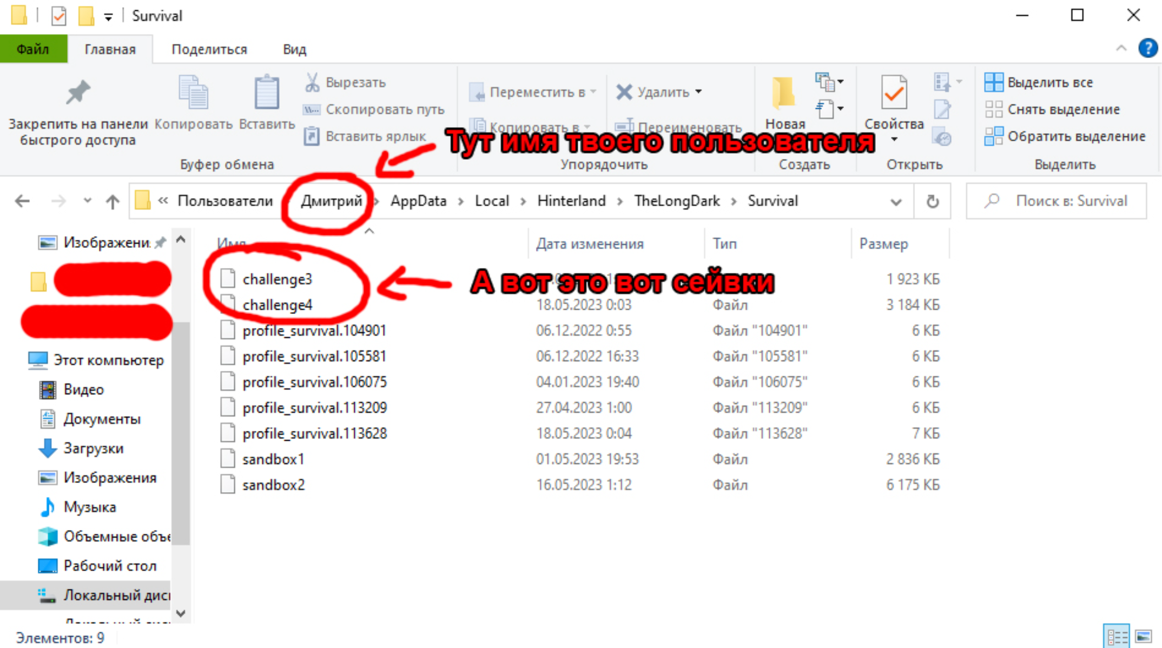Open Рабочий стол in the navigation pane
1162x648 pixels.
97,566
